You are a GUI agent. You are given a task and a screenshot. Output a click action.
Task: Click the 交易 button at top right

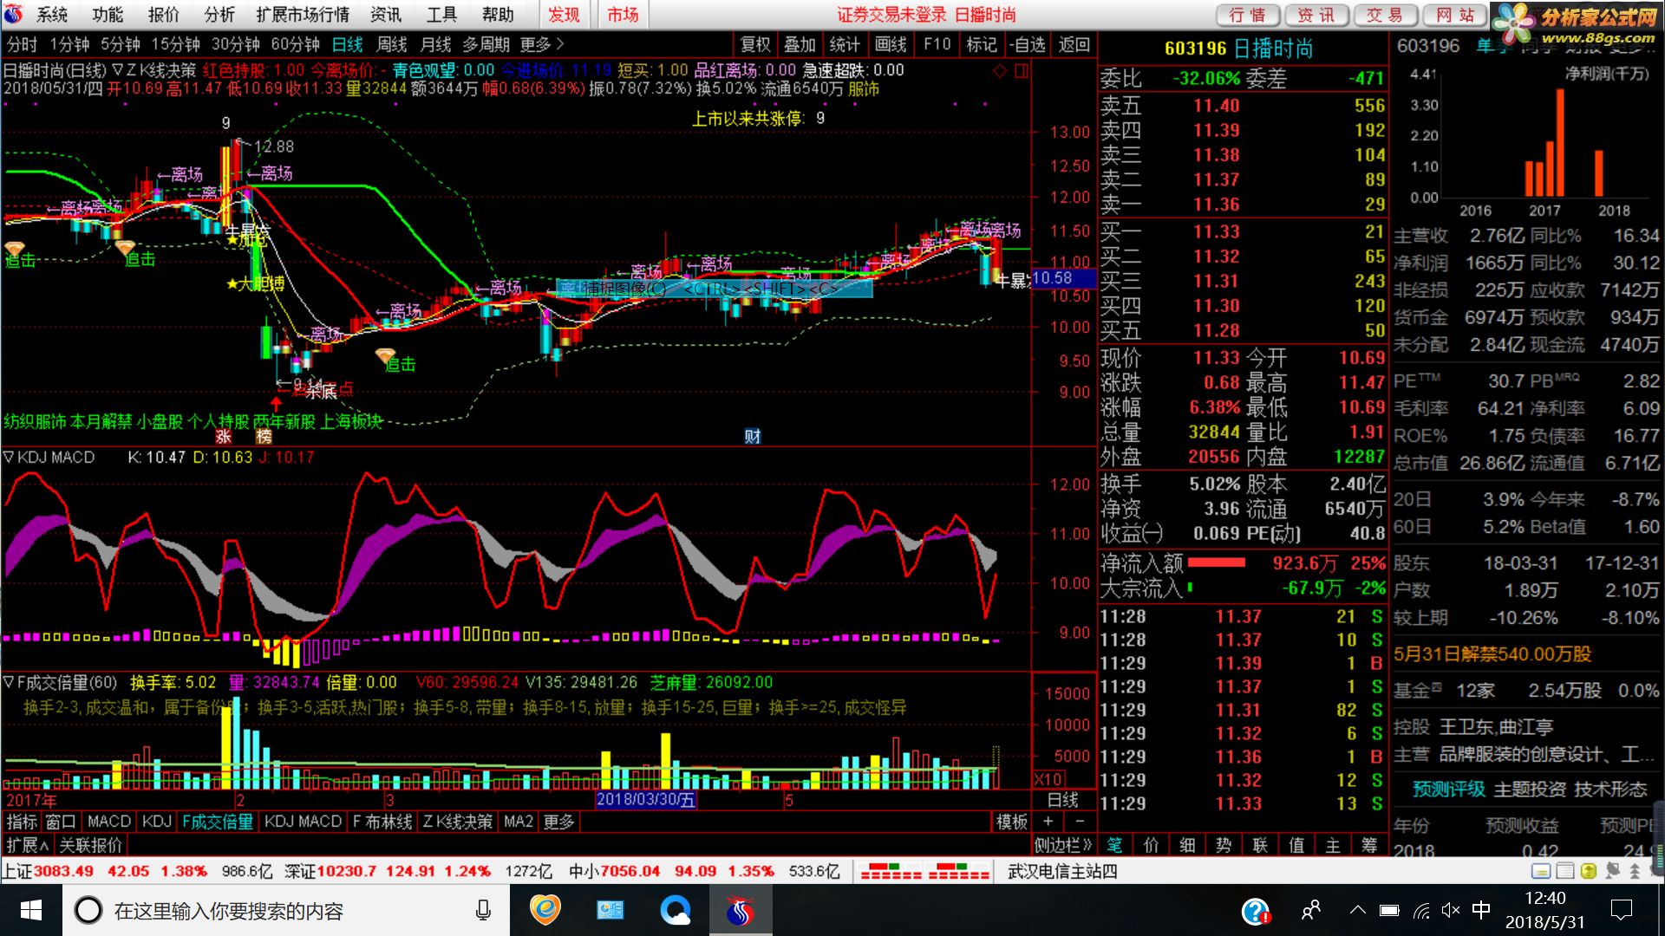coord(1384,15)
